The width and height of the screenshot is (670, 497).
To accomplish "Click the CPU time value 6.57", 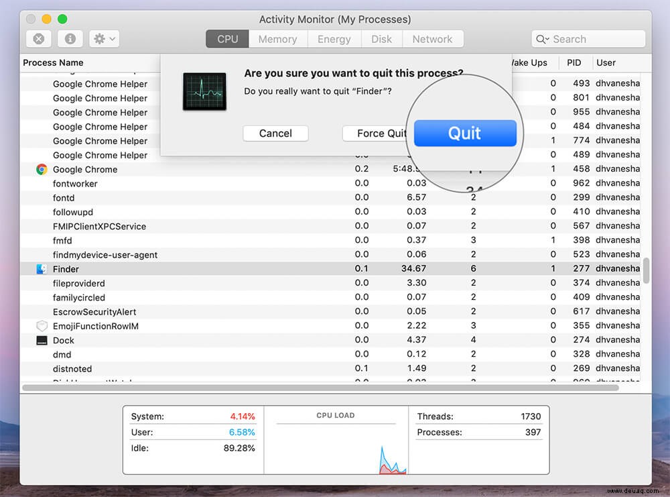I will point(416,197).
